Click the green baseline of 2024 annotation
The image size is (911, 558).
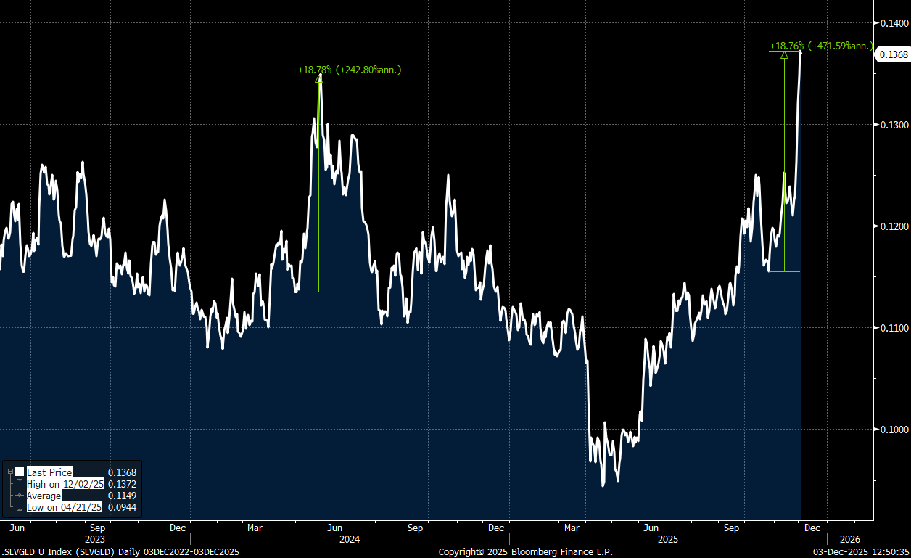point(318,292)
